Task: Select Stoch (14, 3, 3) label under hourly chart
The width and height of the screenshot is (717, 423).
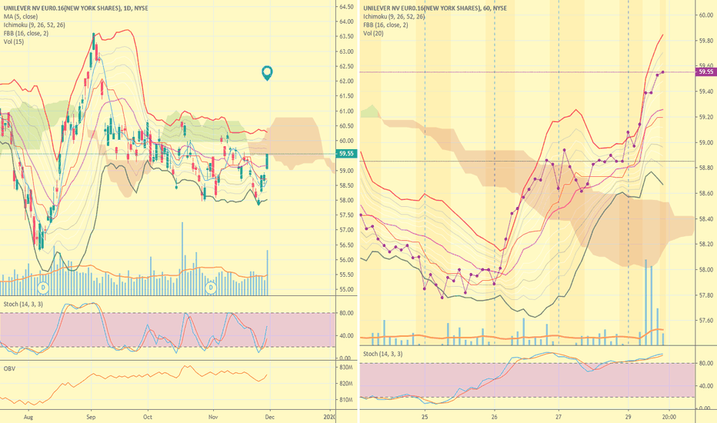Action: point(383,354)
